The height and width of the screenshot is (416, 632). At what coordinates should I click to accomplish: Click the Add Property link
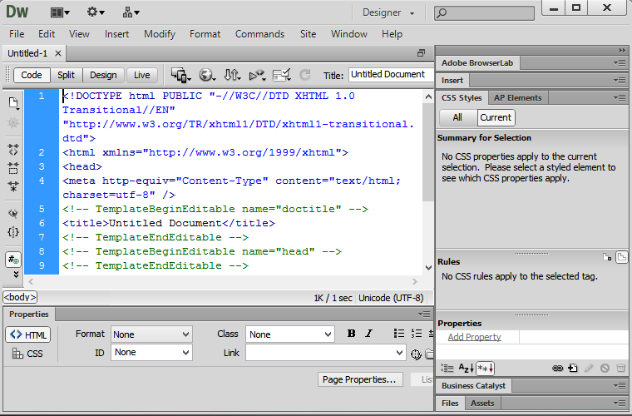pyautogui.click(x=474, y=337)
